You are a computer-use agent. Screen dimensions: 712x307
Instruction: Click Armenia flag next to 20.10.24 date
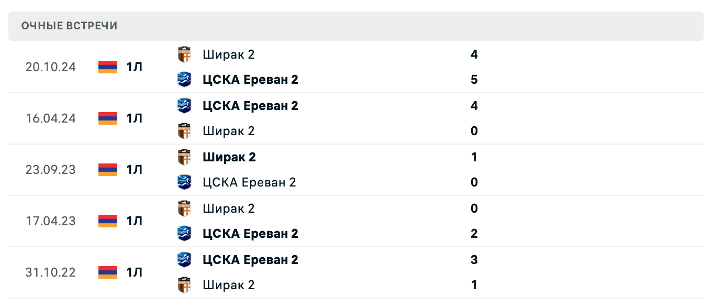pyautogui.click(x=108, y=67)
